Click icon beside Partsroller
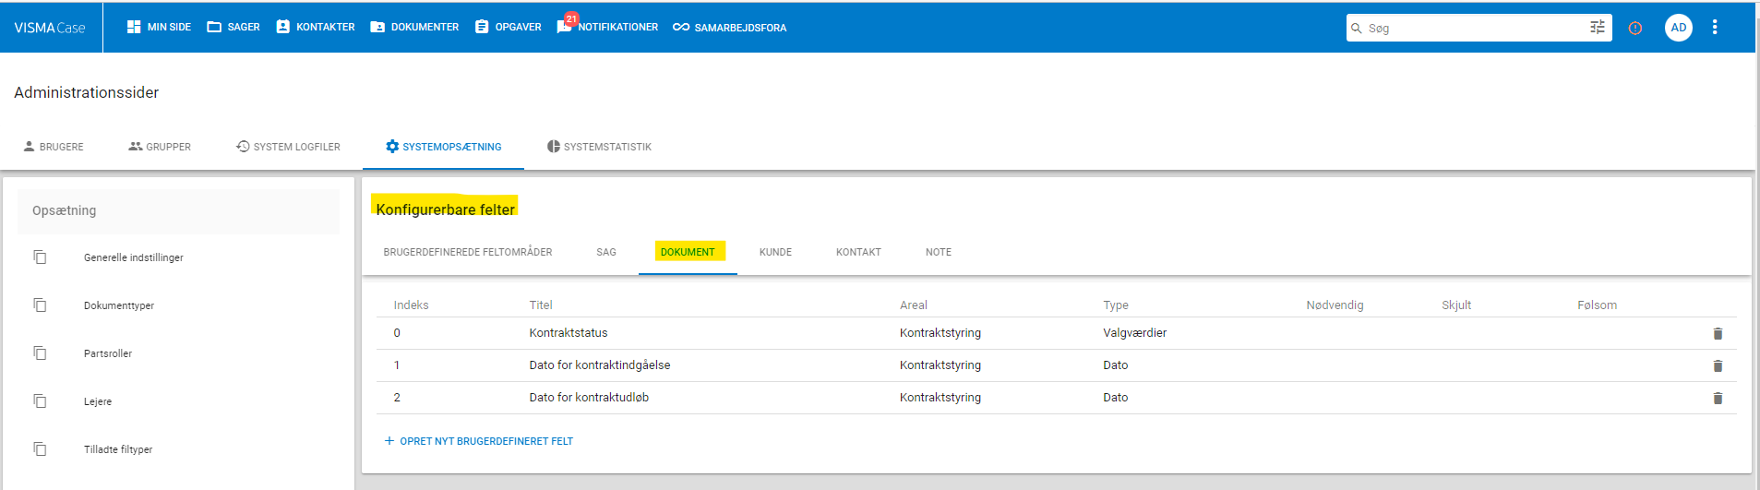Screen dimensions: 1760x490 coord(40,353)
